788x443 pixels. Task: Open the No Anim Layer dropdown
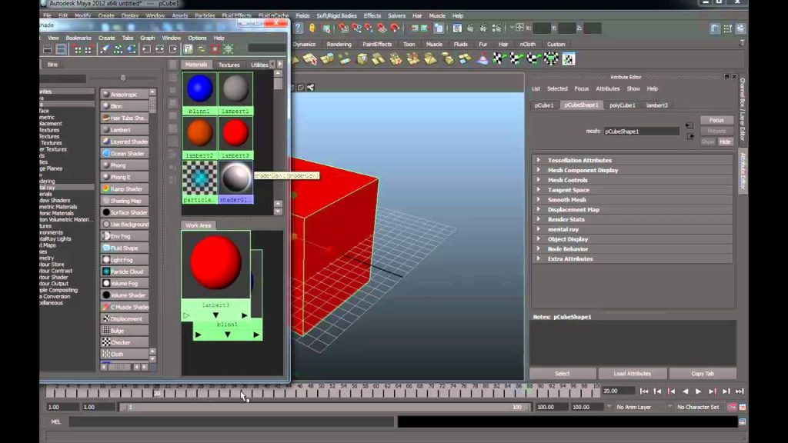[634, 407]
